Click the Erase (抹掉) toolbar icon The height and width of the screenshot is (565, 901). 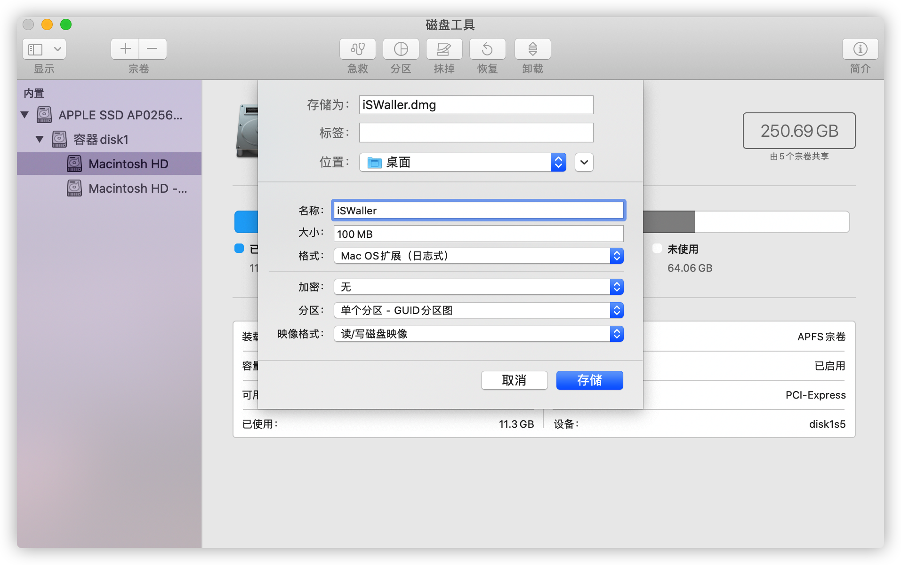pyautogui.click(x=444, y=49)
